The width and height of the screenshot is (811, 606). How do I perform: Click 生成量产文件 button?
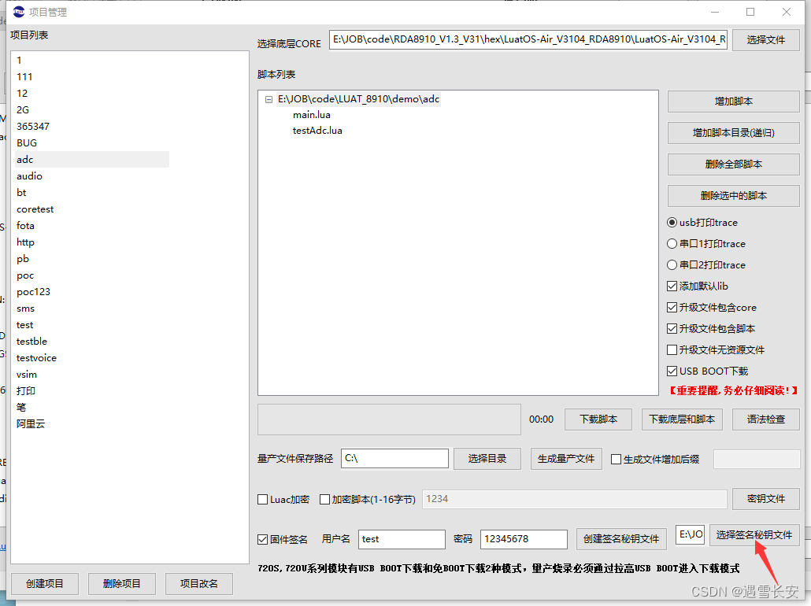(x=566, y=459)
